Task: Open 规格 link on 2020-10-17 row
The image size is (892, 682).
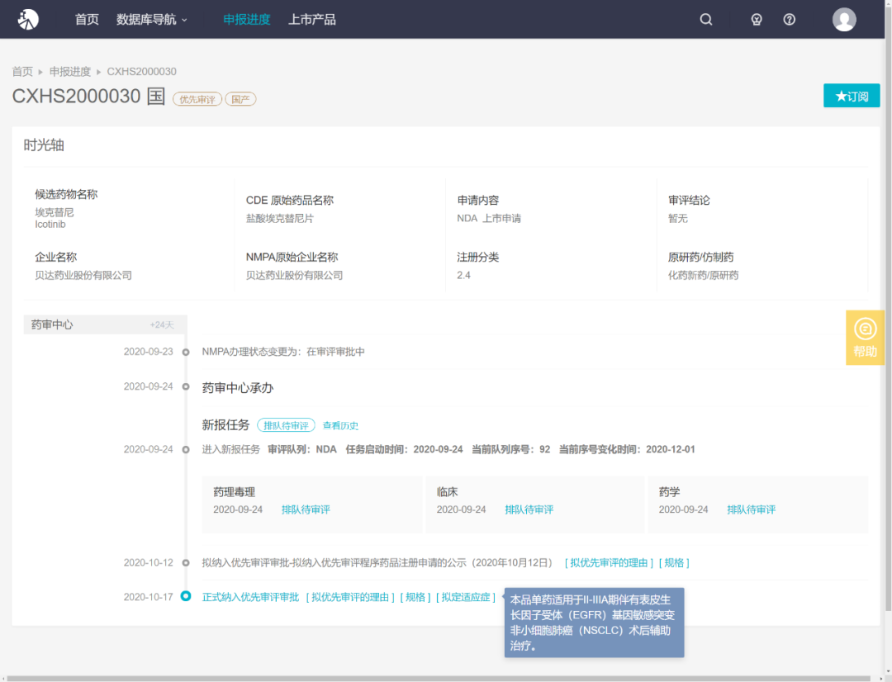Action: (x=415, y=597)
